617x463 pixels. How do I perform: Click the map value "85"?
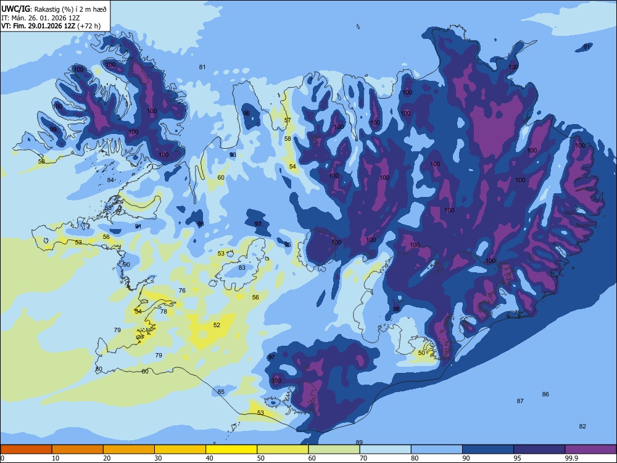click(x=221, y=392)
